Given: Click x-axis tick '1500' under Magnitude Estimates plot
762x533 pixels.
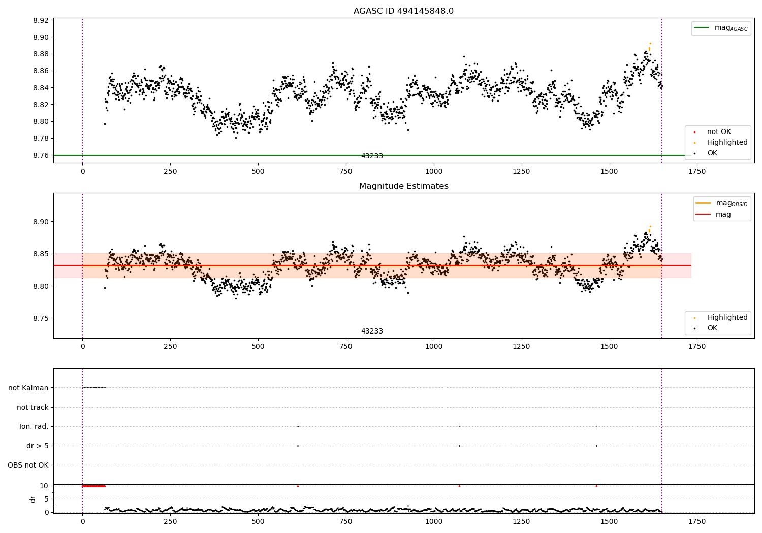Looking at the screenshot, I should pos(609,347).
